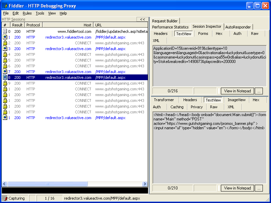Collapse the sessions list with << button
271x203 pixels.
(x=142, y=19)
